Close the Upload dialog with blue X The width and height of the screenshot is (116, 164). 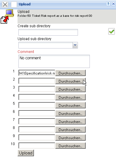113,4
